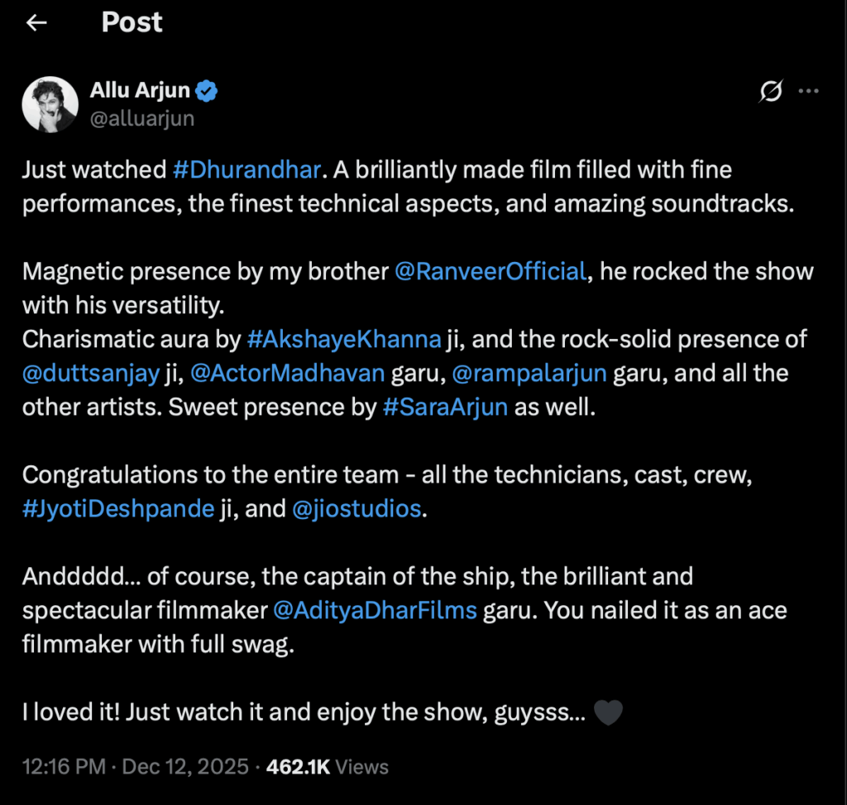Click the @duttsanjay mention

[x=90, y=373]
